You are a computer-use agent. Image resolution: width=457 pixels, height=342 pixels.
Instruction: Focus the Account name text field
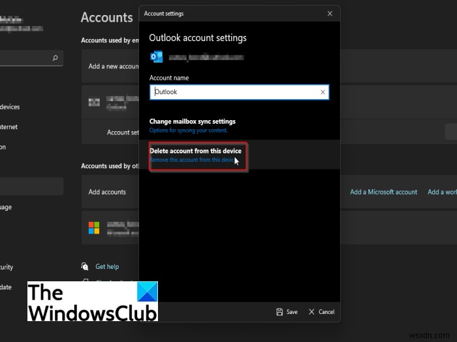click(x=240, y=92)
